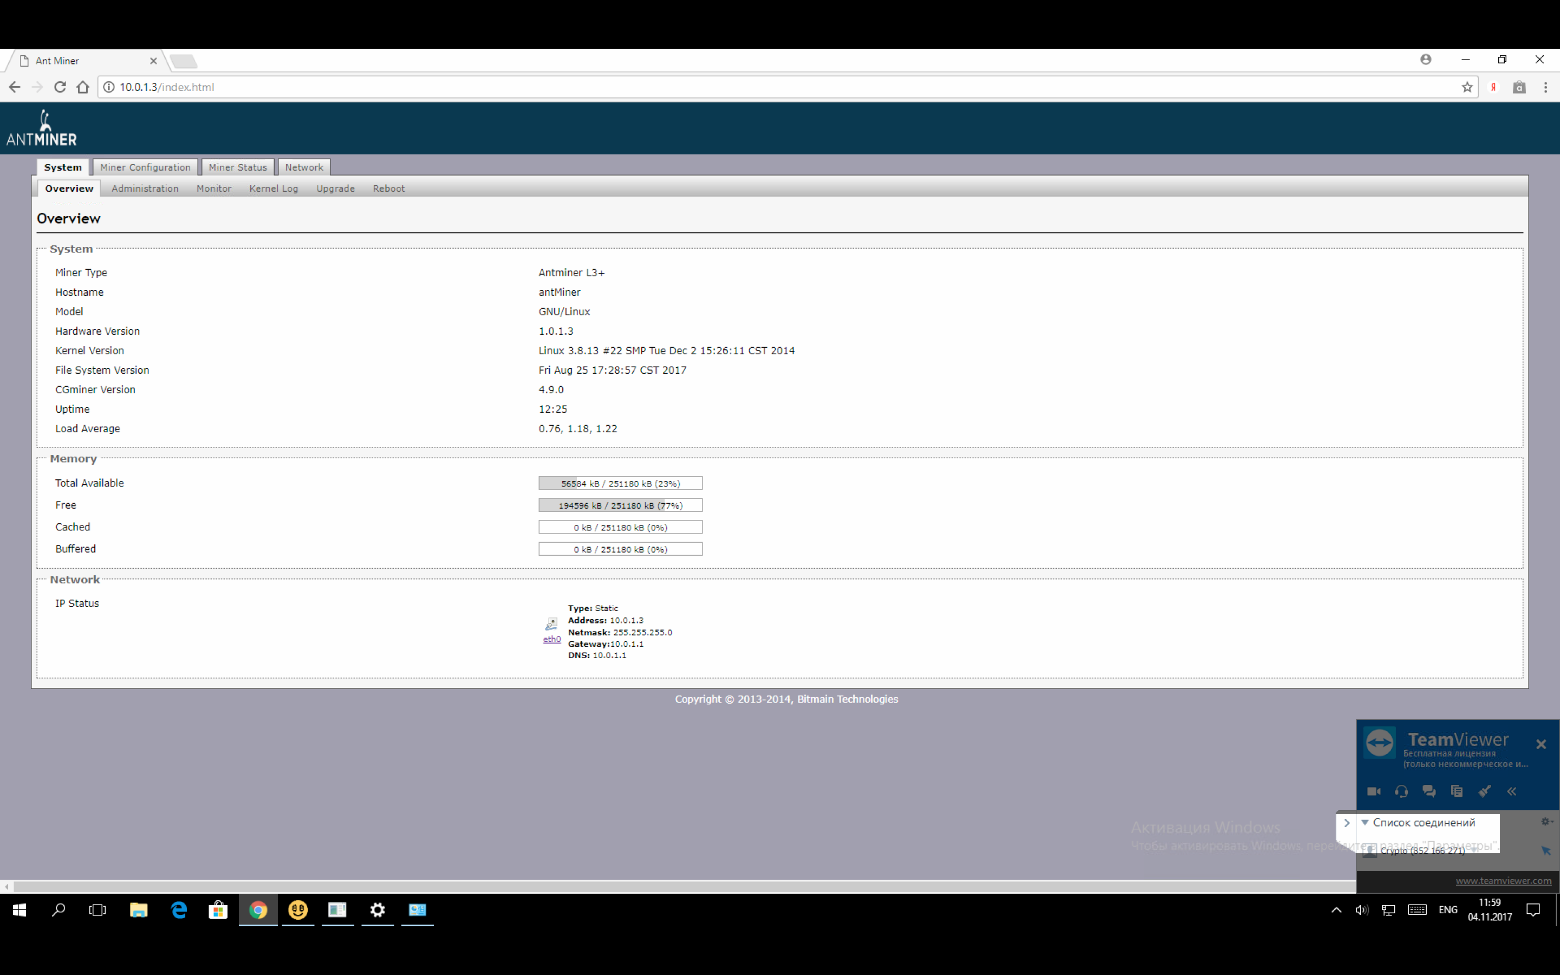Click the Free memory progress bar

(620, 505)
